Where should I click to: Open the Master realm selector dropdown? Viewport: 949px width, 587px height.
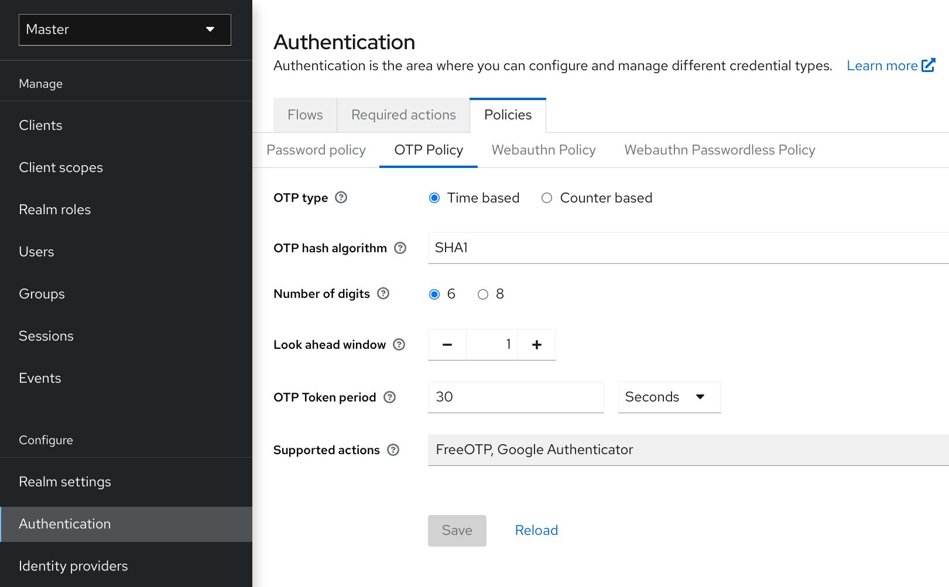click(x=125, y=29)
